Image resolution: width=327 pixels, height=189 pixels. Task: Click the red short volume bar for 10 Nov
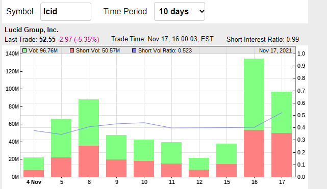[144, 169]
